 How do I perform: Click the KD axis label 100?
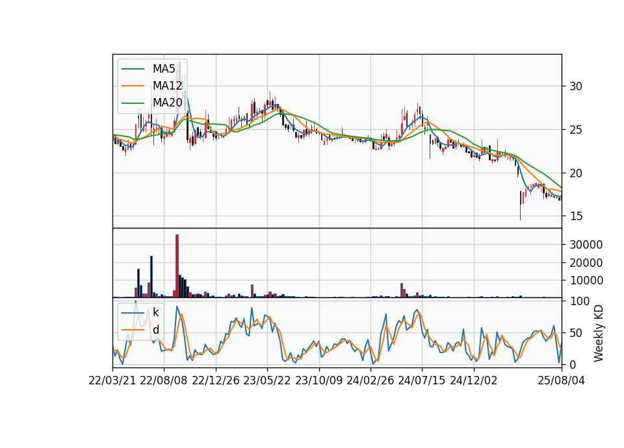pos(579,301)
